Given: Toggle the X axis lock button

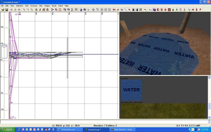Looking at the screenshot, I should click(x=102, y=10).
